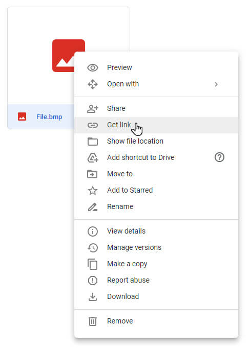Select the File.bmp image thumbnail
Image resolution: width=250 pixels, height=348 pixels.
pyautogui.click(x=69, y=56)
